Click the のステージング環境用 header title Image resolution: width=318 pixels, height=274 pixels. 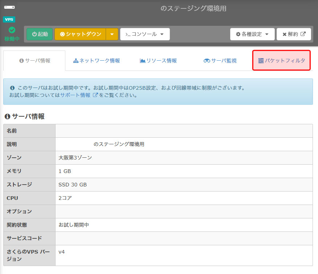pyautogui.click(x=193, y=8)
